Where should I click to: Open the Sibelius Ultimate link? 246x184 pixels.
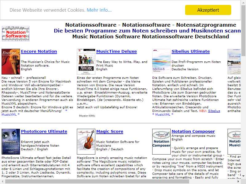pyautogui.click(x=191, y=51)
